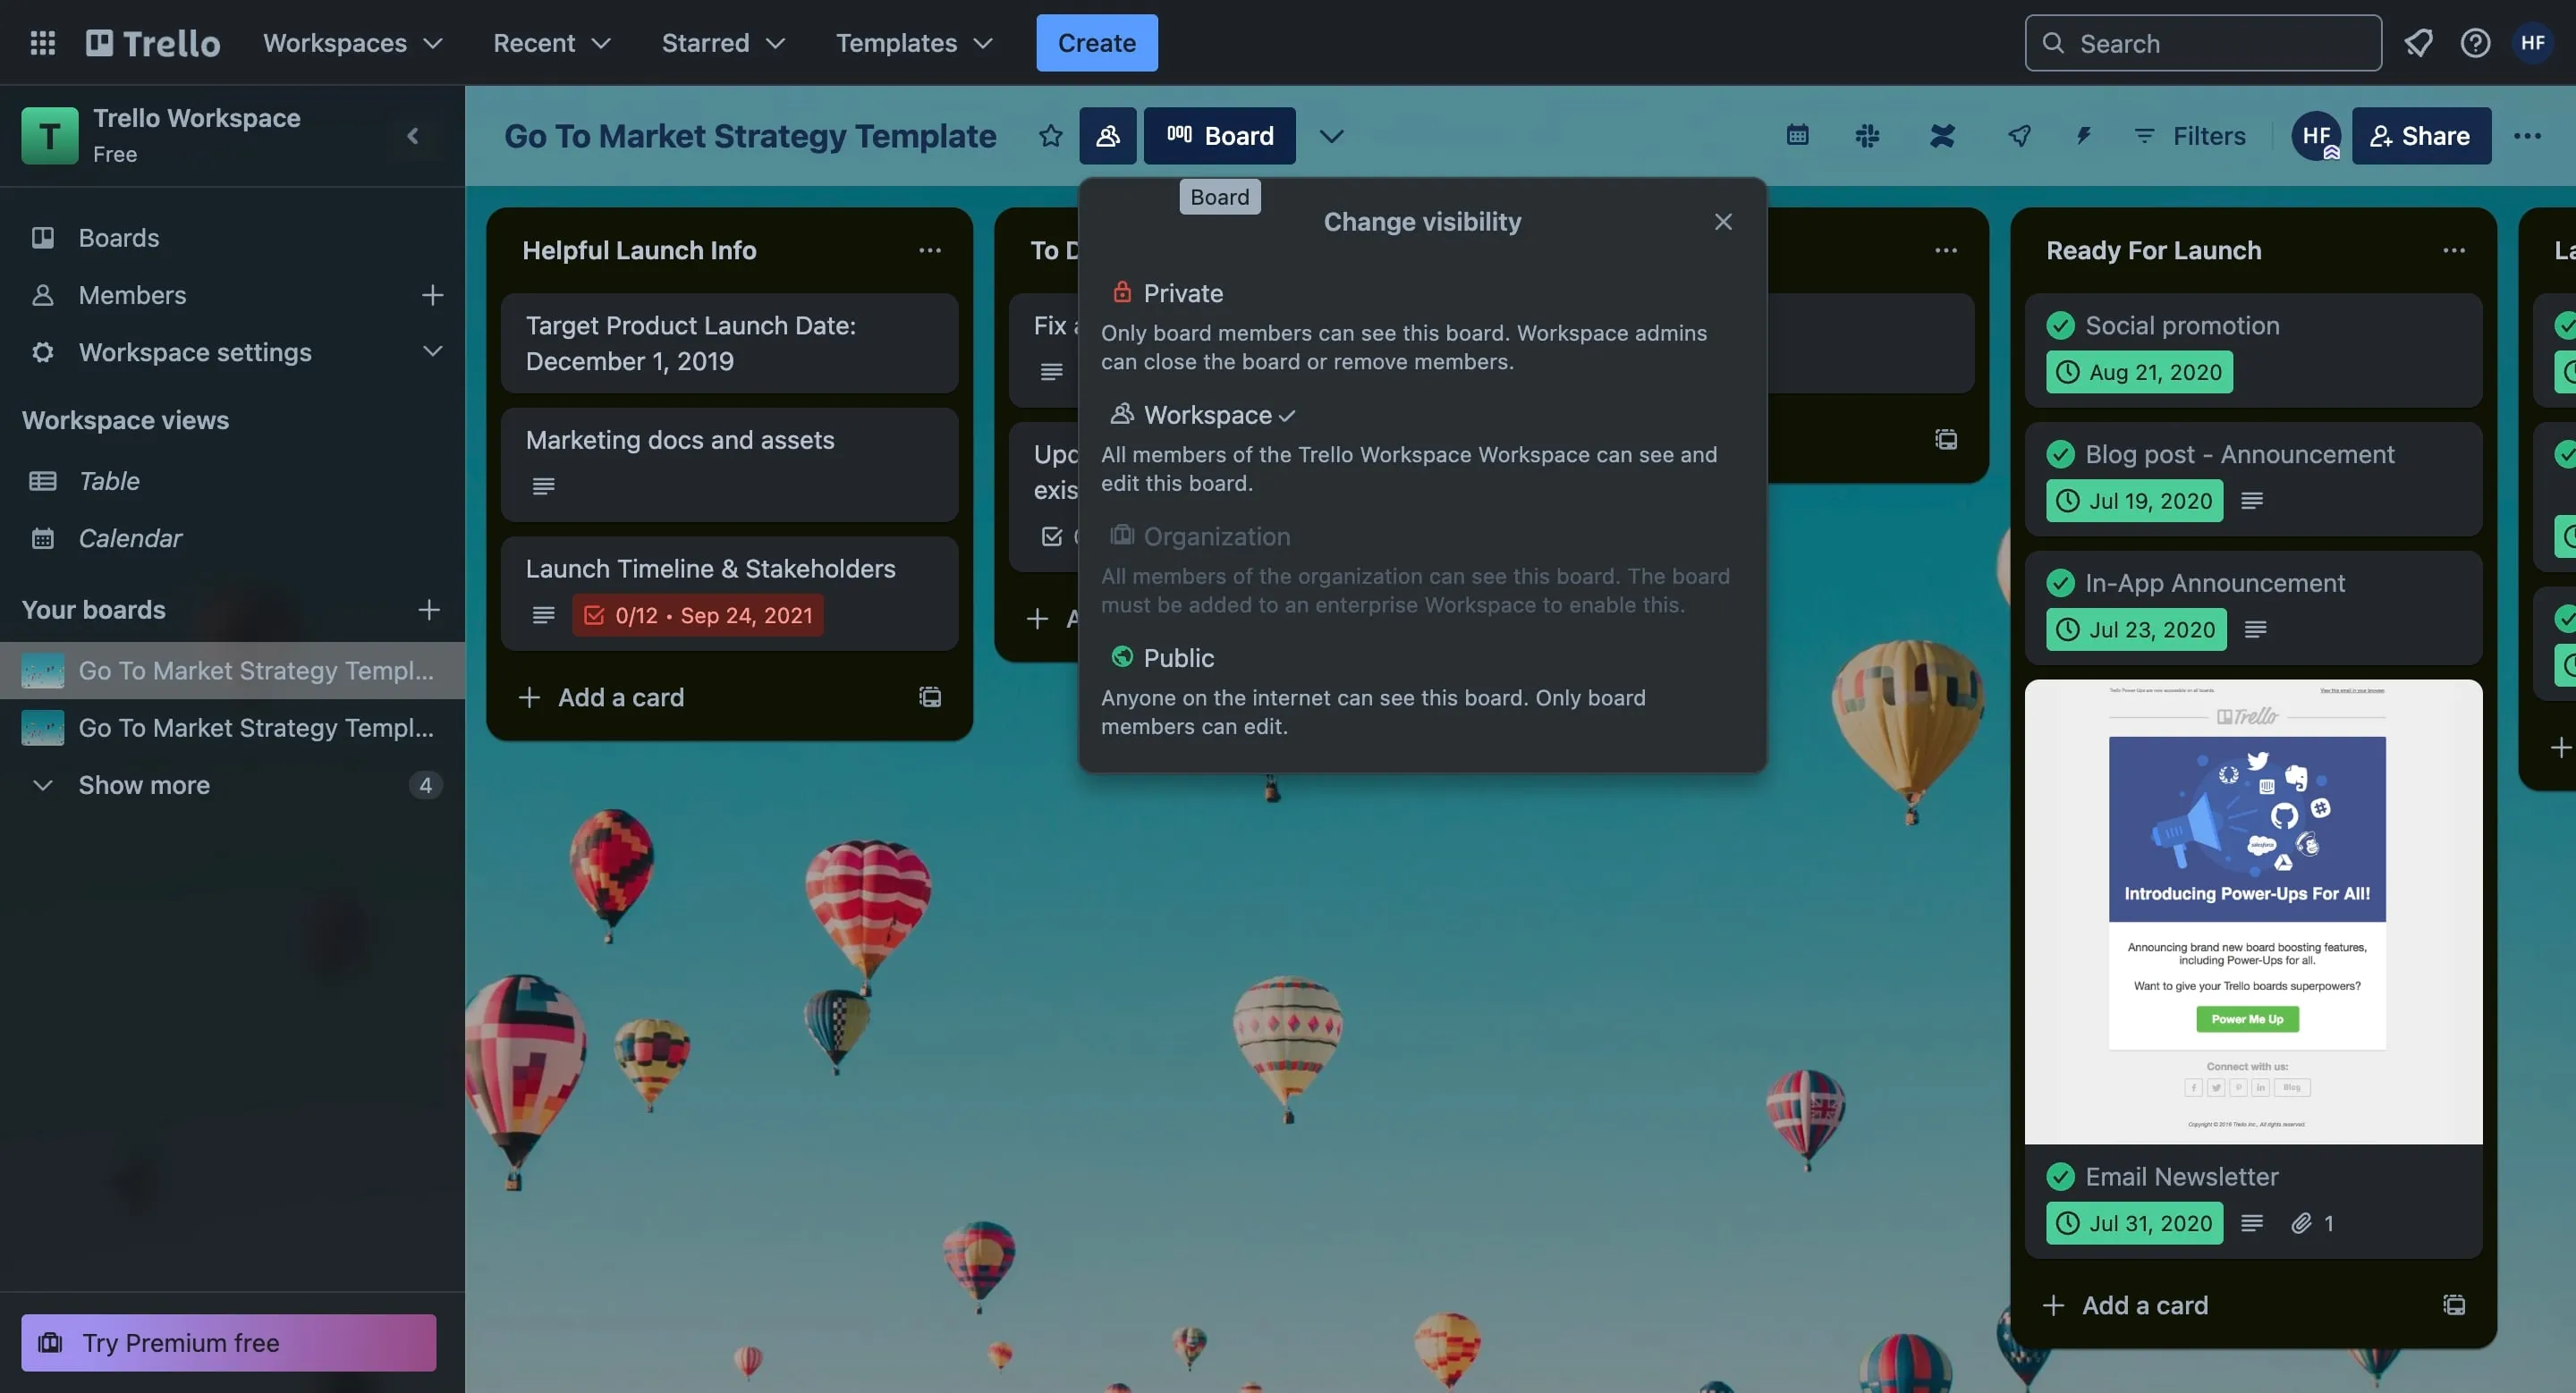2576x1393 pixels.
Task: Click the HF board member avatar
Action: [x=2316, y=136]
